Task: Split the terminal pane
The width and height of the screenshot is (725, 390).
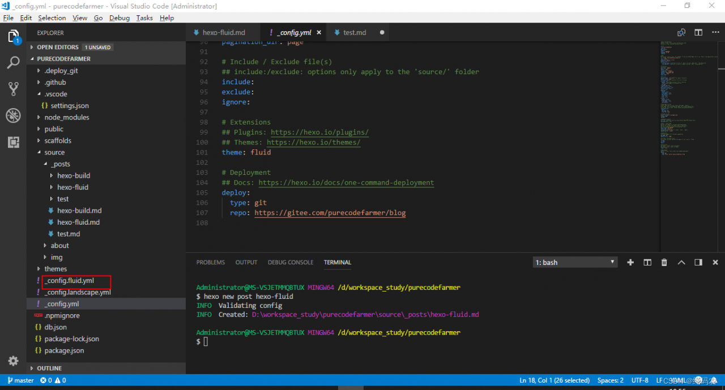Action: [647, 262]
